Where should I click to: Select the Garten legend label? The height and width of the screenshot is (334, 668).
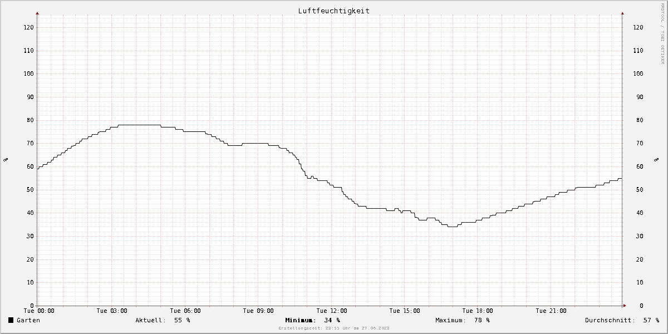[x=28, y=320]
